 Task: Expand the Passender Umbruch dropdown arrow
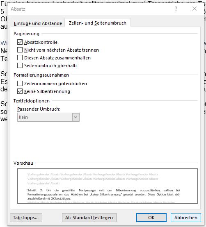(76, 117)
